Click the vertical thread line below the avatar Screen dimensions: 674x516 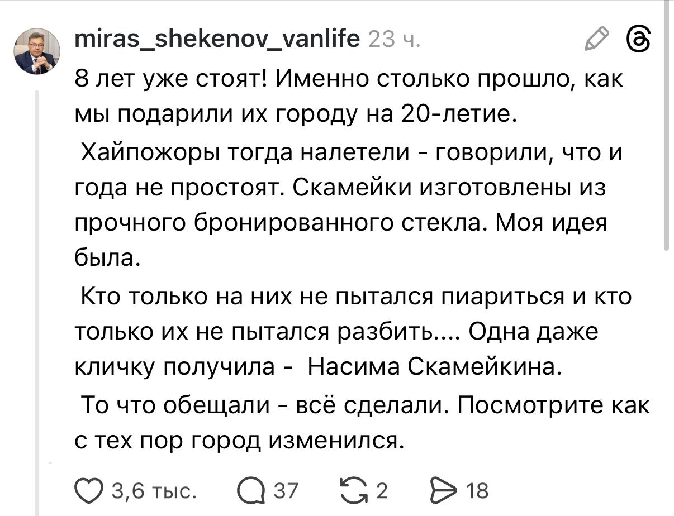pos(38,279)
